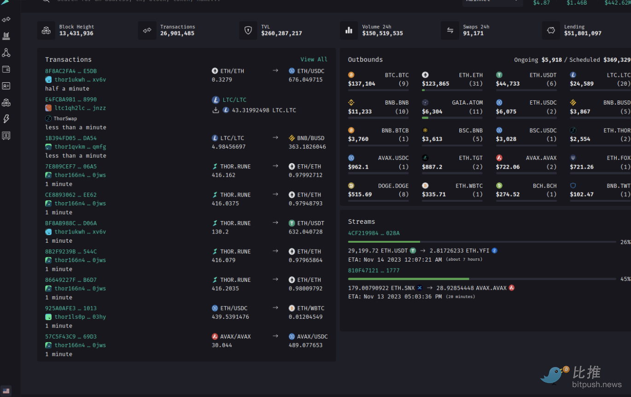This screenshot has height=397, width=631.
Task: Expand the Mainnet network dropdown
Action: click(x=492, y=1)
